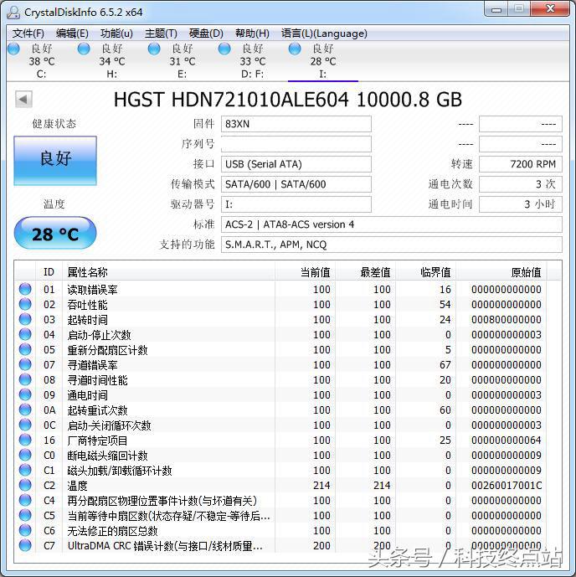Click the features field S.M.A.R.T., APM, NCQ

391,245
